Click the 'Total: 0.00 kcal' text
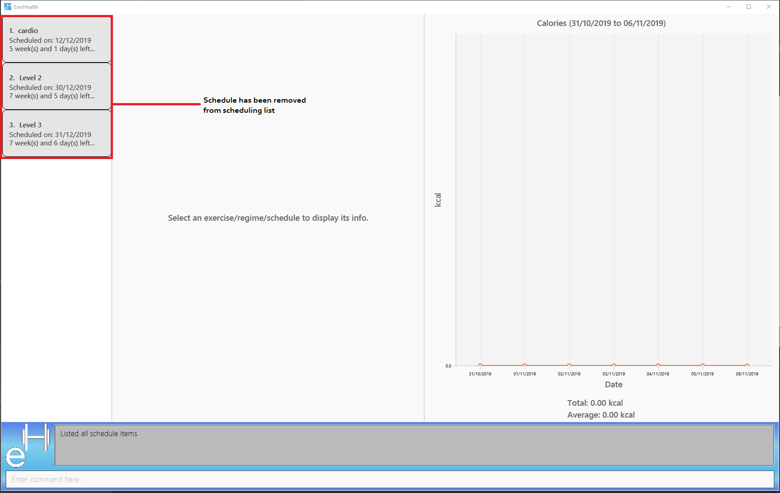 (x=595, y=403)
